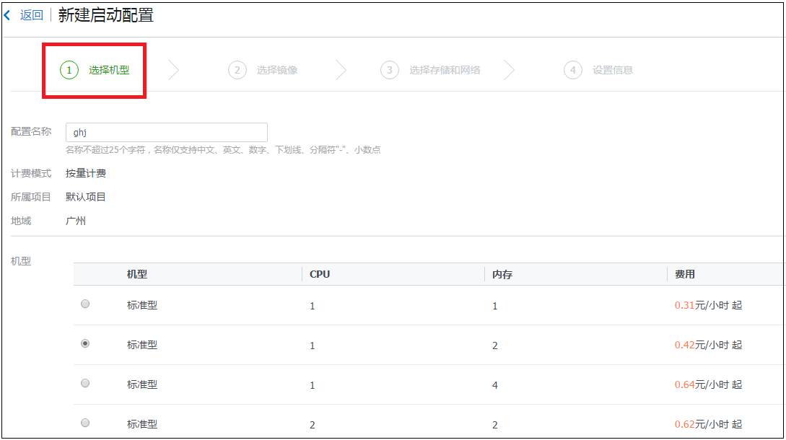This screenshot has height=440, width=786.
Task: Click the step 3 circled number icon
Action: coord(390,70)
